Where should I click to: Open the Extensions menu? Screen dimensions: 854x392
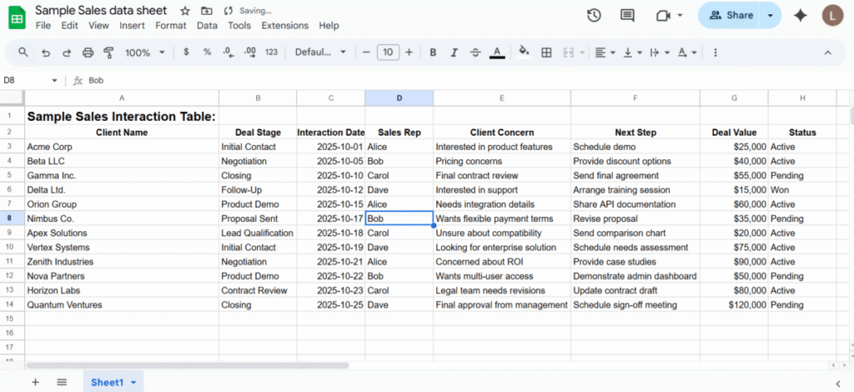click(284, 26)
